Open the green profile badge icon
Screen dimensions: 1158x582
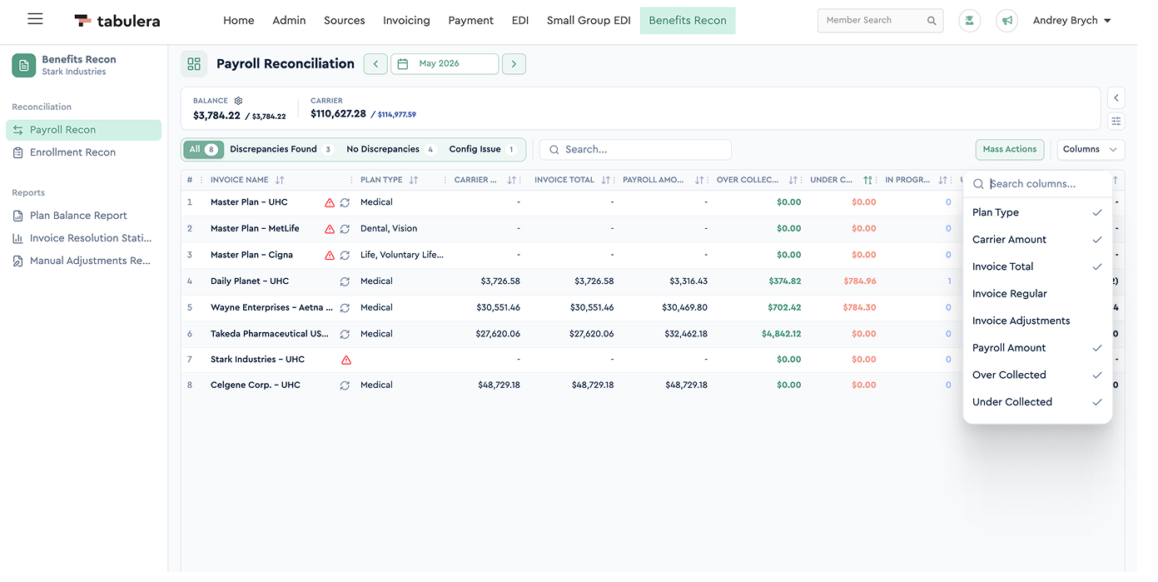tap(969, 21)
